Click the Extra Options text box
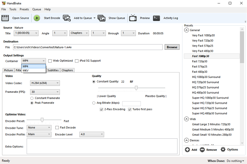 102,146
